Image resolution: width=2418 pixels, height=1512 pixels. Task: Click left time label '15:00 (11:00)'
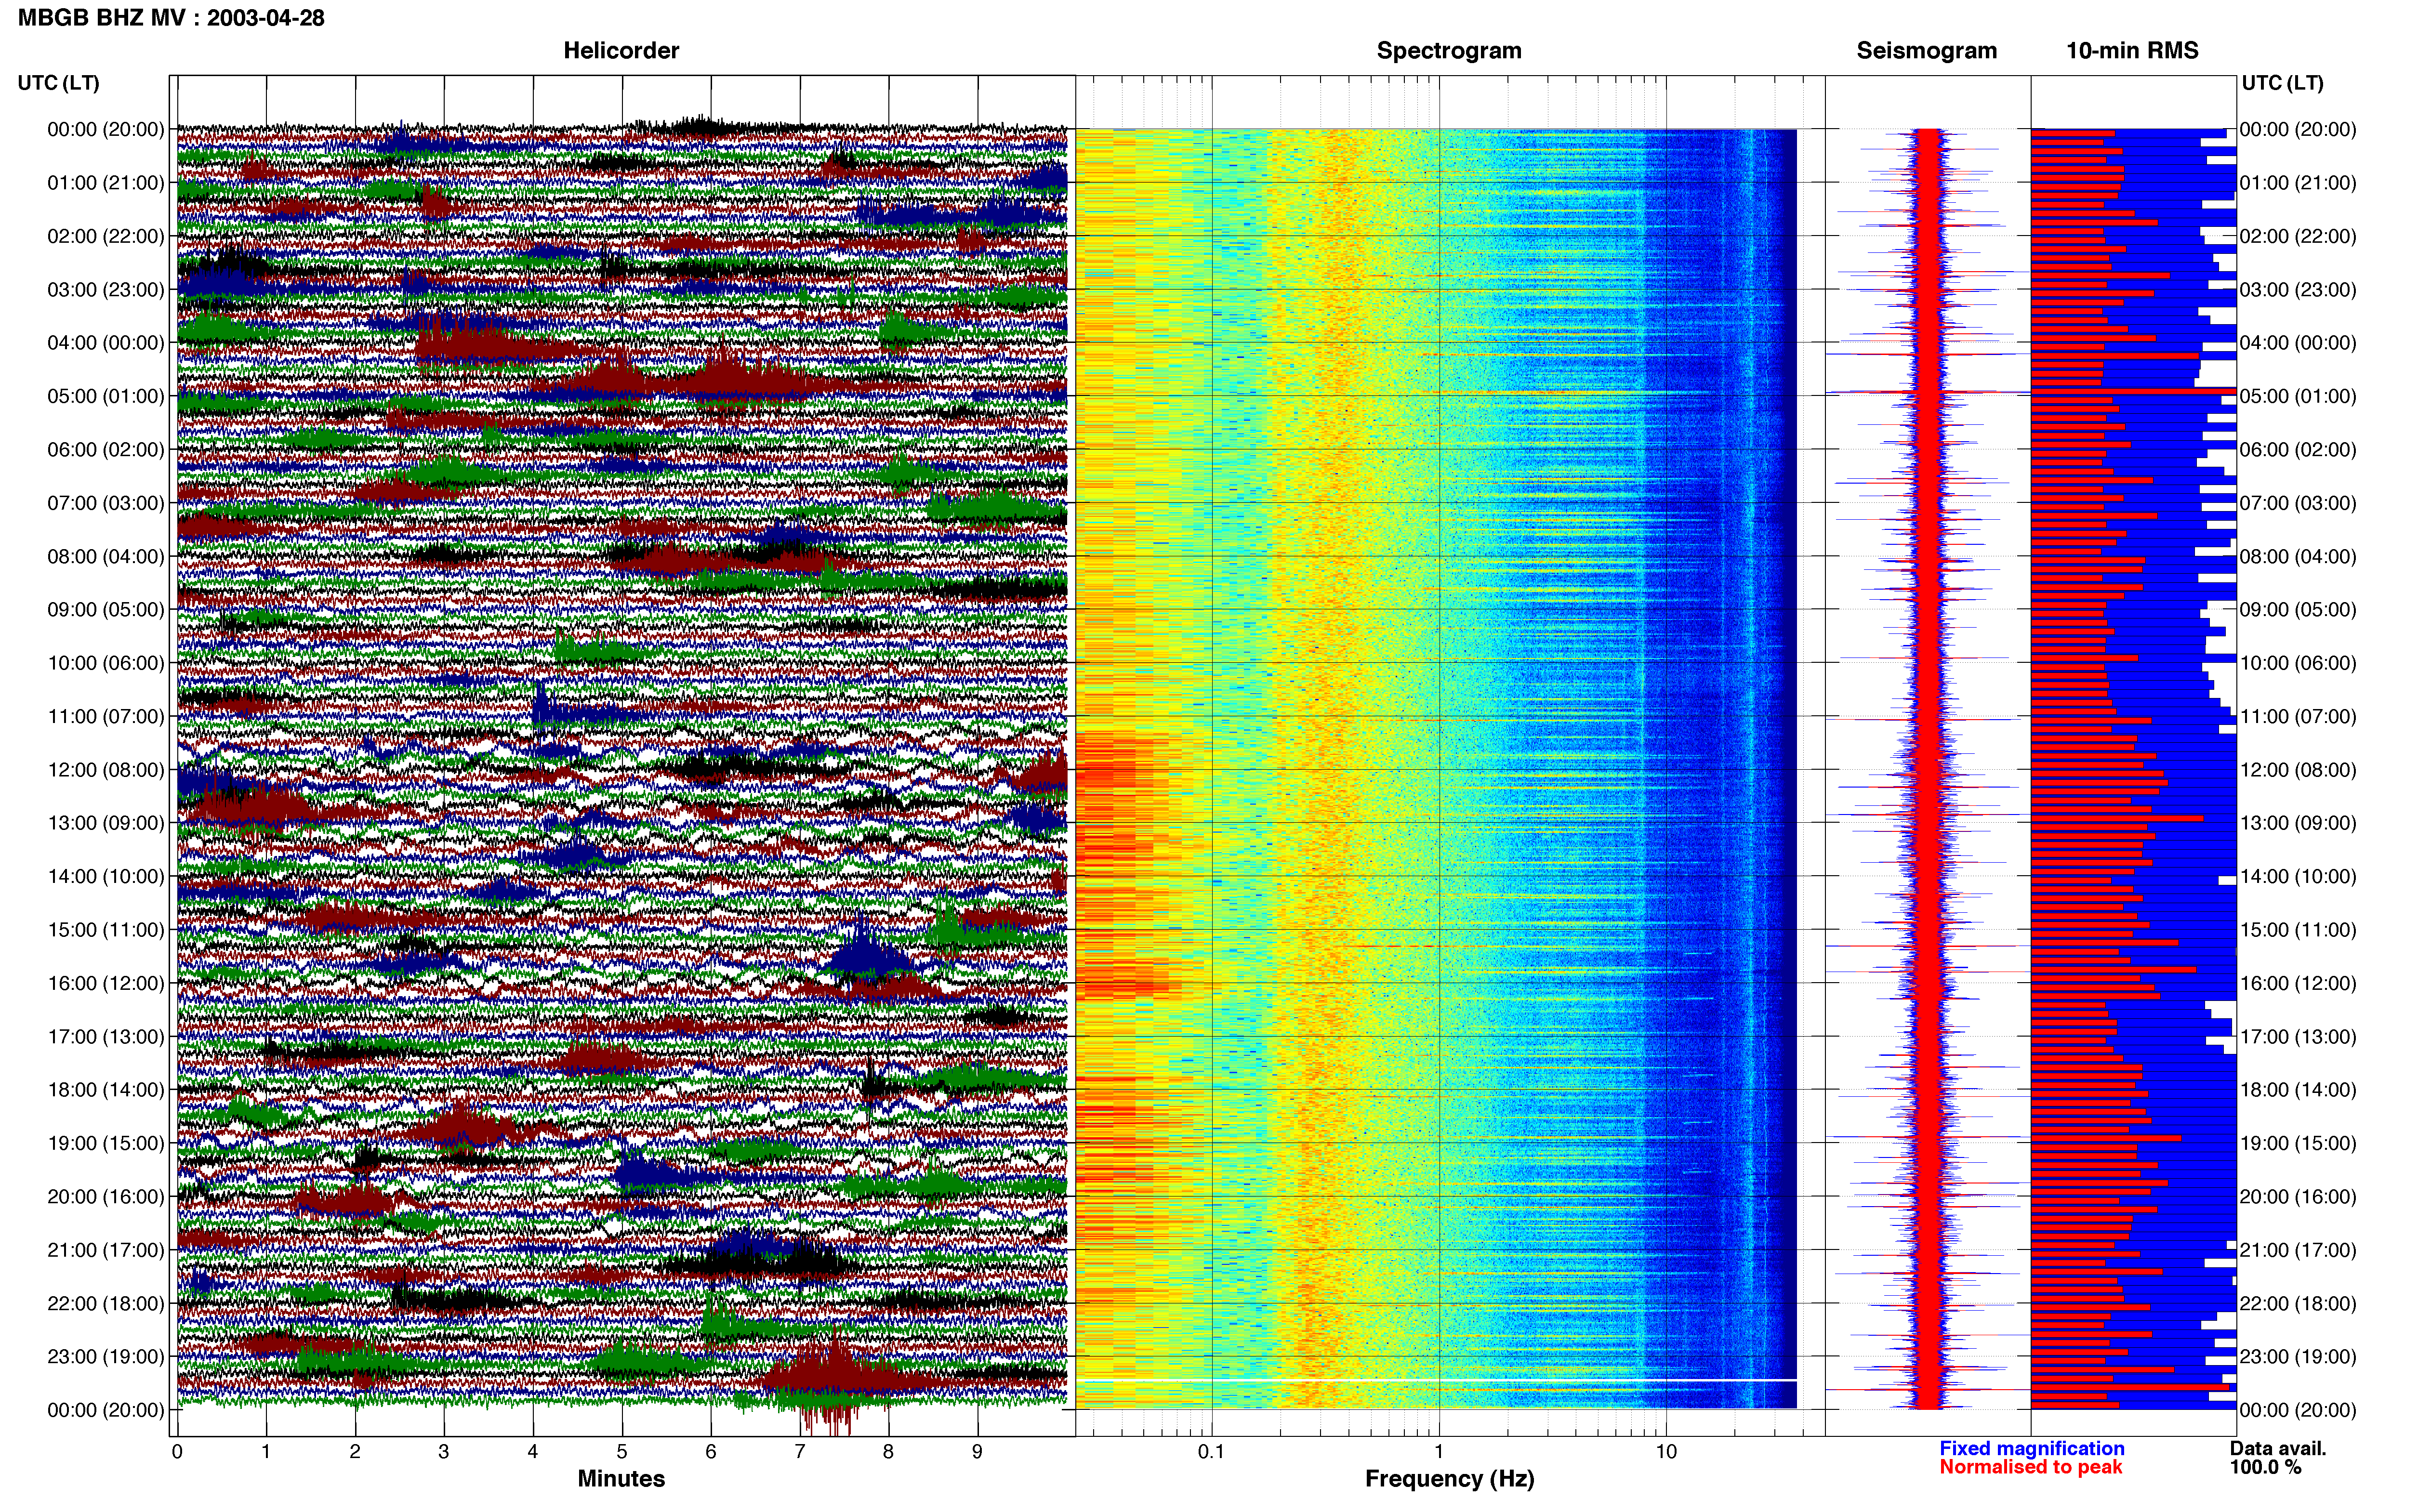point(106,930)
